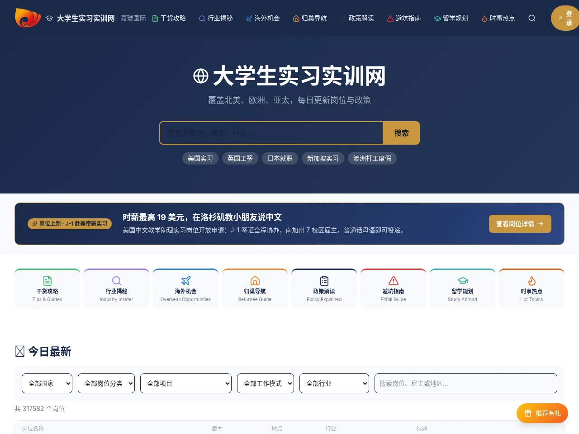Open the 时事热点 Hot Topics card
Viewport: 579px width, 434px height.
(x=532, y=288)
